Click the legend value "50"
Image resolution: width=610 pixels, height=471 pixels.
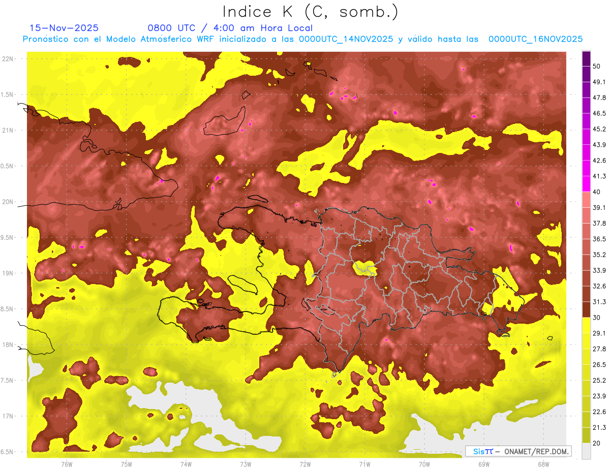click(597, 67)
